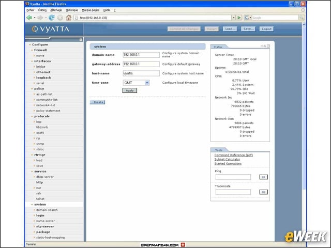Screen dimensions: 331x248
Task: Select login under system
Action: pos(40,215)
